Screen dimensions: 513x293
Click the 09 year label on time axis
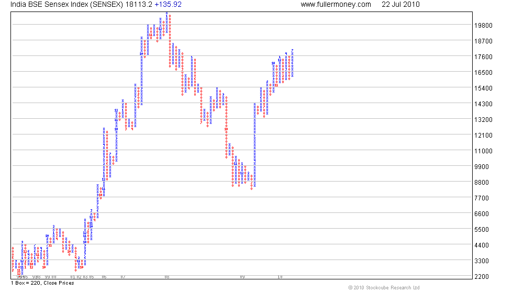point(242,277)
